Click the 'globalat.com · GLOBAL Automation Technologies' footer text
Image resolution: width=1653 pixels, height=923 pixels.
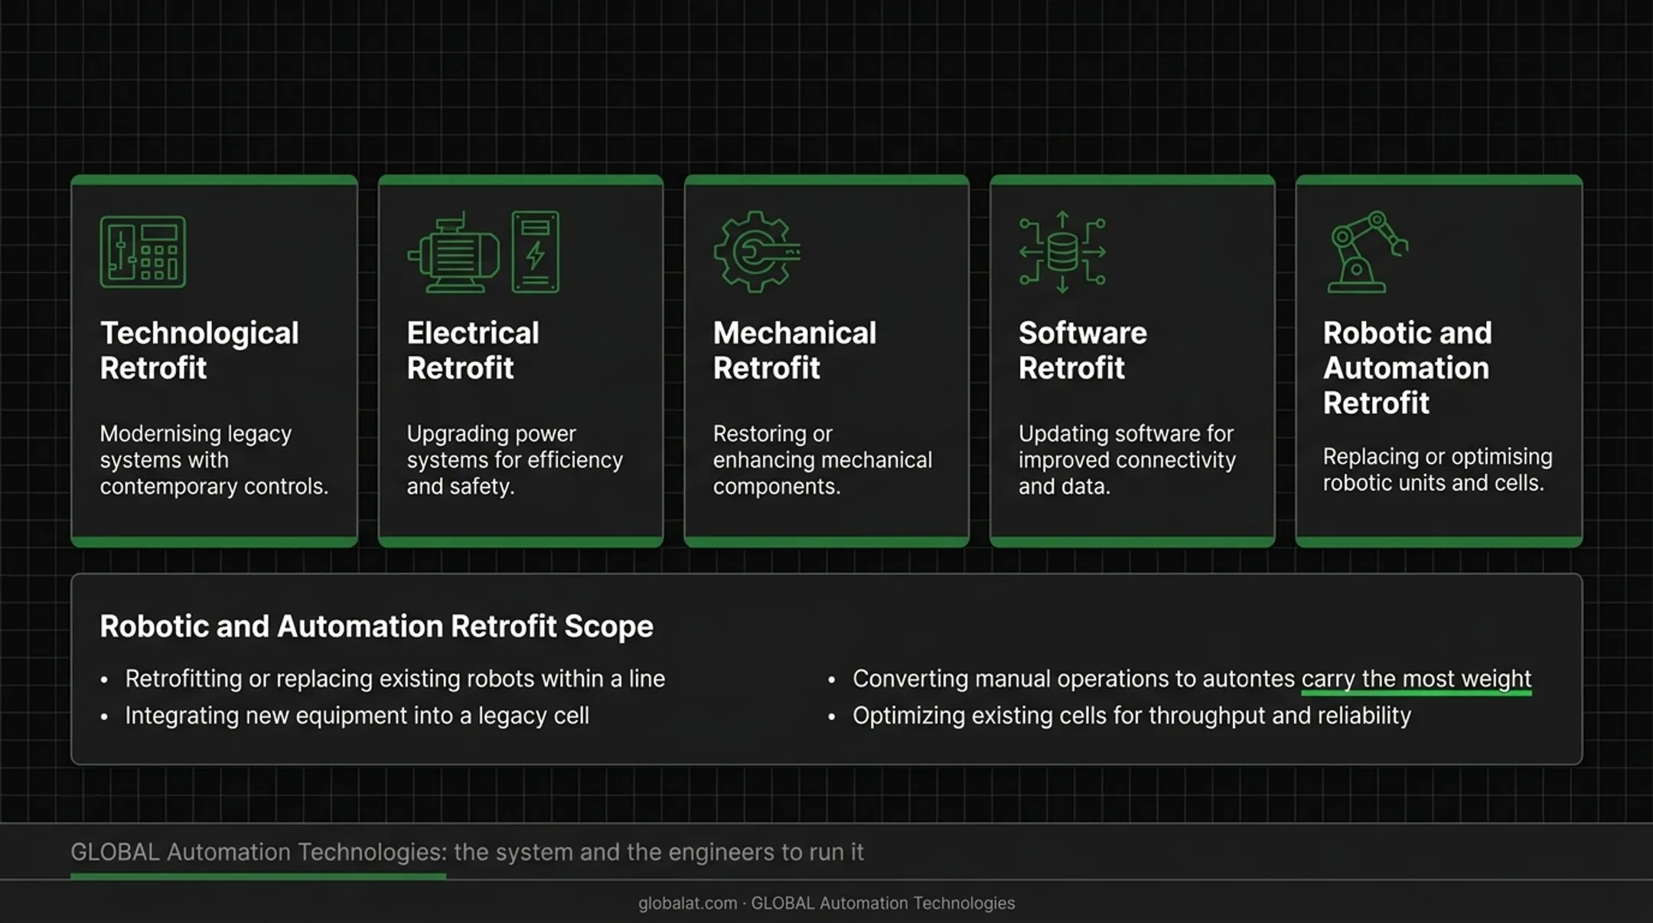826,903
